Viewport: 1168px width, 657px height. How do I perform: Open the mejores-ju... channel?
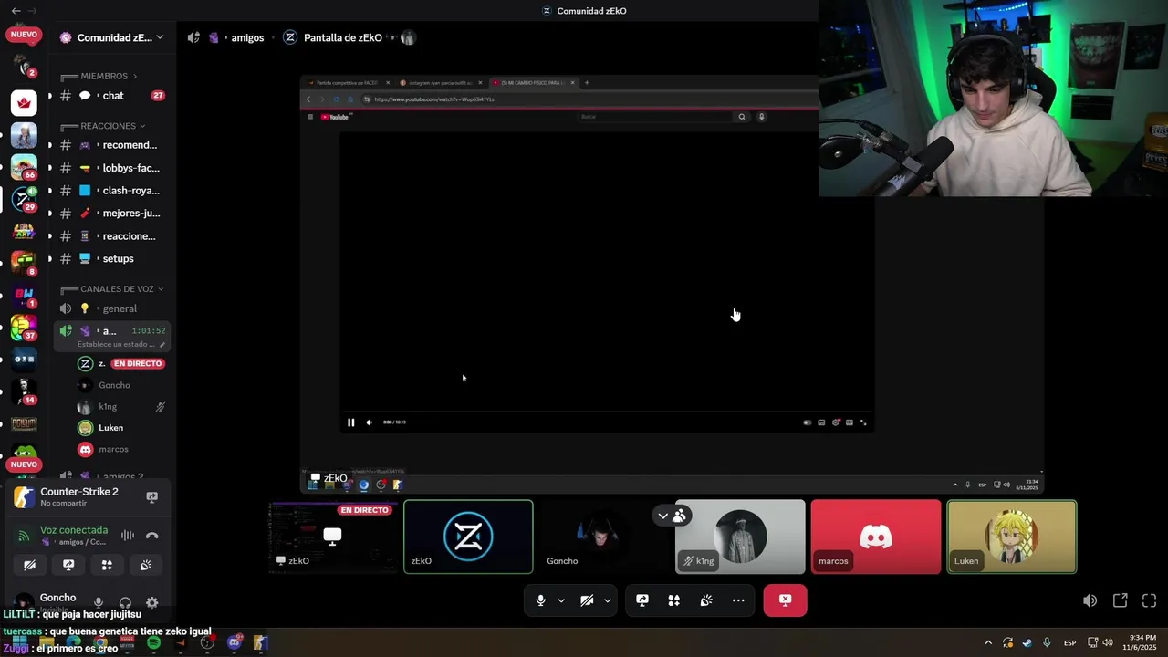click(x=112, y=214)
